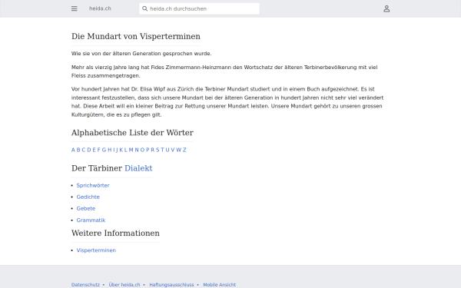Screen dimensions: 461x288
Task: Open the Datenschutz footer link
Action: click(x=85, y=285)
